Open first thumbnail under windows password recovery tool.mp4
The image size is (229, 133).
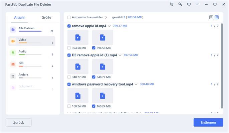[x=78, y=96]
